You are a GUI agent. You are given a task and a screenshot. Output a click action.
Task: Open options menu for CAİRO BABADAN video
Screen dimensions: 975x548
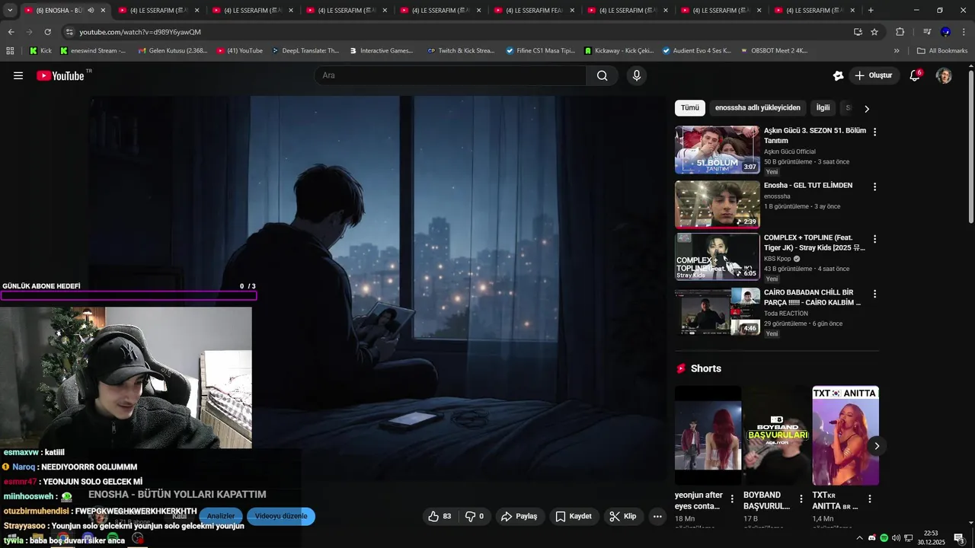(874, 294)
